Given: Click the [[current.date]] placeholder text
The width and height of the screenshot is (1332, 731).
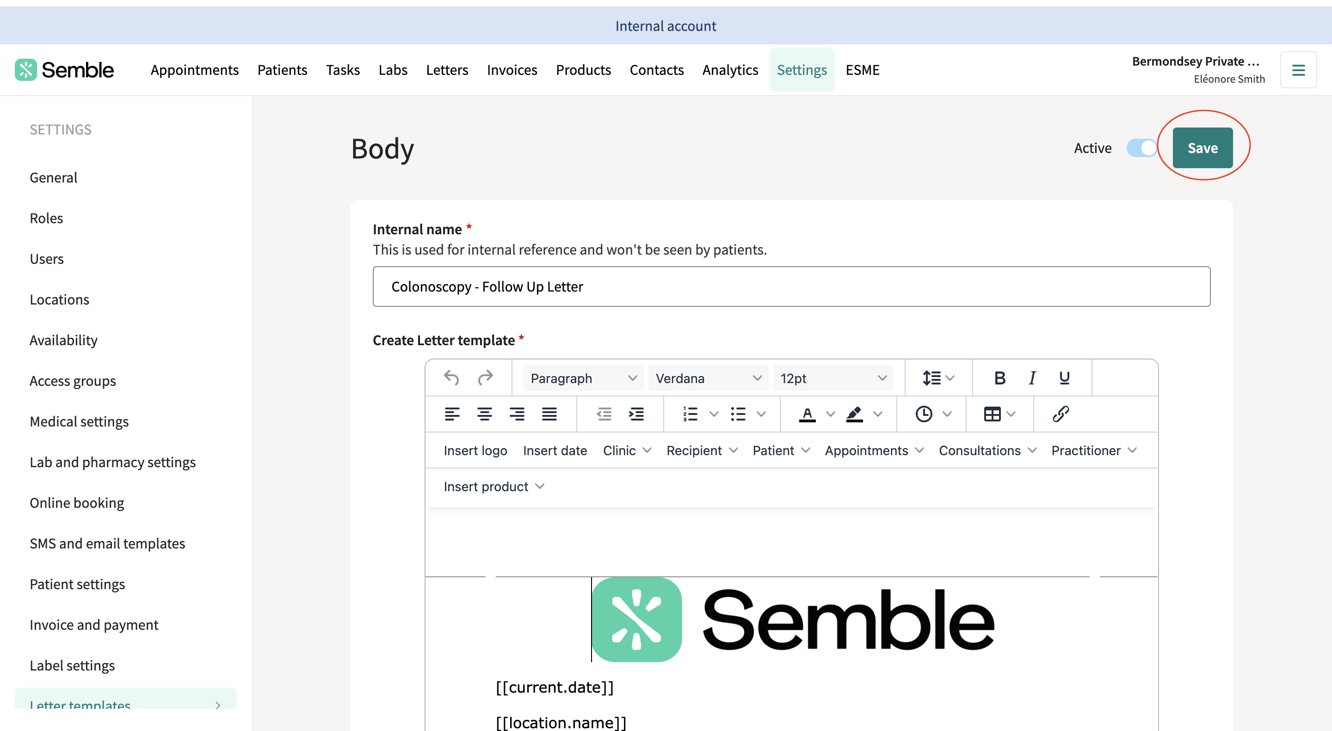Looking at the screenshot, I should (555, 687).
